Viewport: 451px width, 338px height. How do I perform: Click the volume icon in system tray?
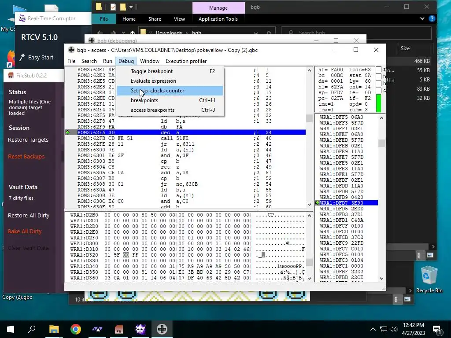tap(394, 329)
